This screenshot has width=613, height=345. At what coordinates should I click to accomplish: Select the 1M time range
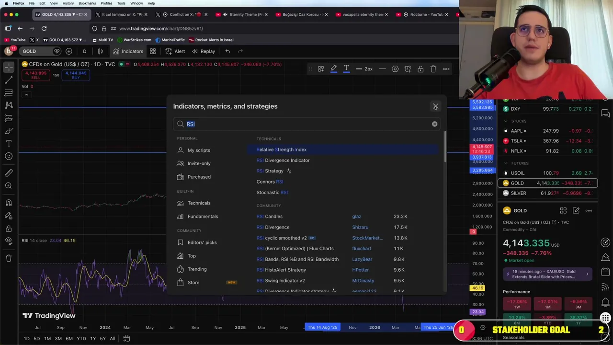click(x=47, y=339)
